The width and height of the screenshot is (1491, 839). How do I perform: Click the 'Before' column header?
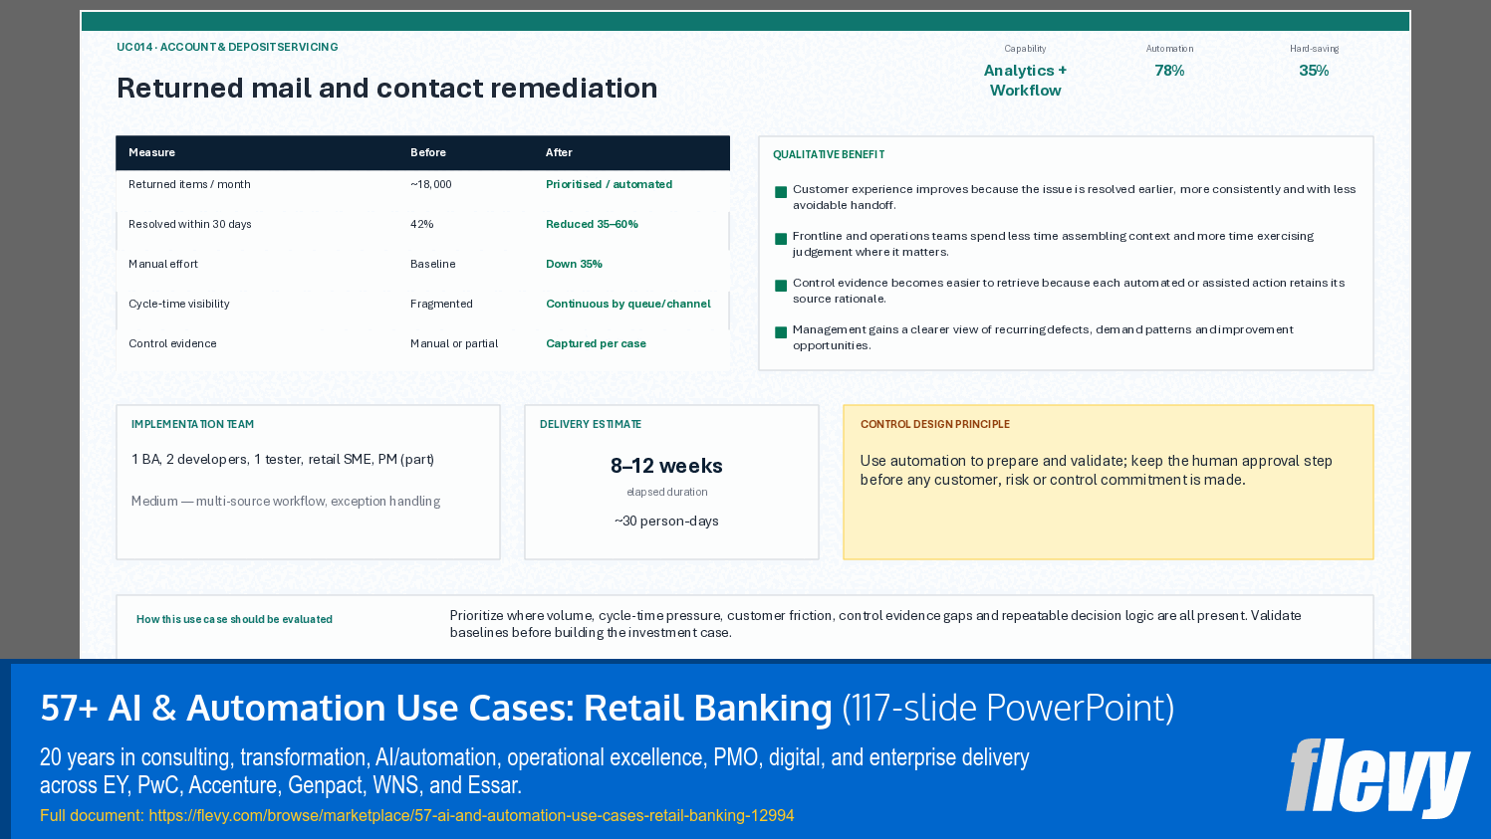tap(428, 152)
